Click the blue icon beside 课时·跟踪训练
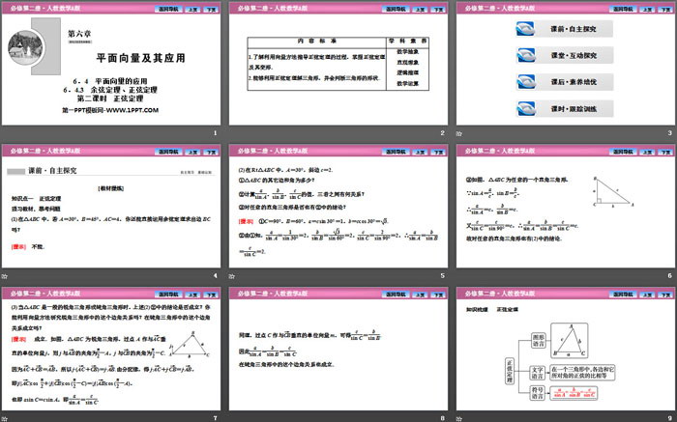Image resolution: width=677 pixels, height=422 pixels. [526, 108]
